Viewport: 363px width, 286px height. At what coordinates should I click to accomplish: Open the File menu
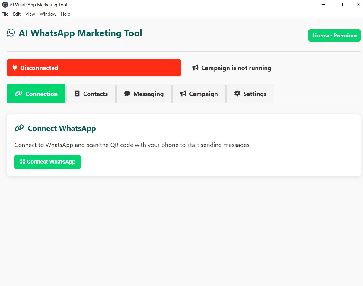(5, 14)
